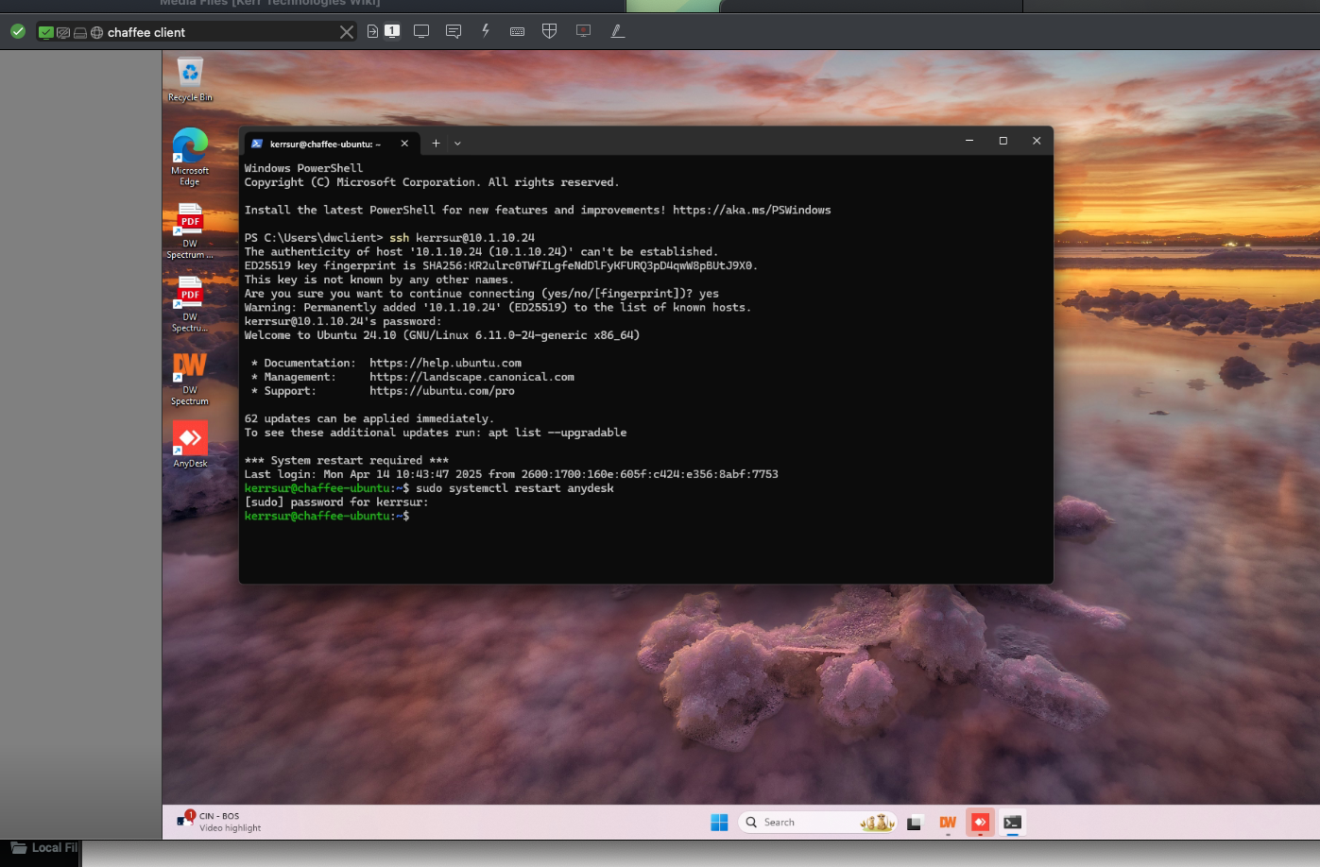Close the kerrsur@chaffee-ubuntu terminal tab
This screenshot has width=1320, height=867.
[x=404, y=144]
